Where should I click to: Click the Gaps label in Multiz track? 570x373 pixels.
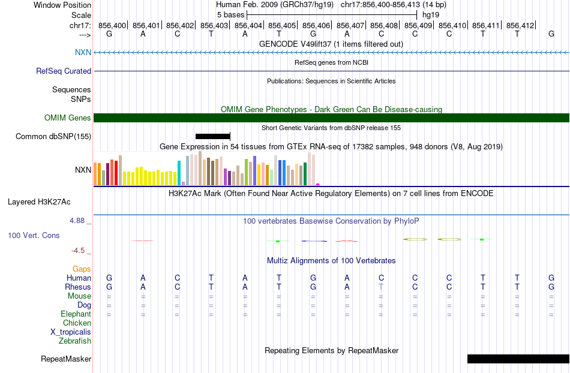[82, 269]
